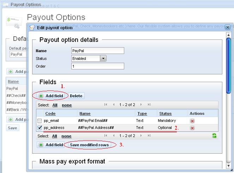Select PayPal row in background payout list

coord(16,88)
